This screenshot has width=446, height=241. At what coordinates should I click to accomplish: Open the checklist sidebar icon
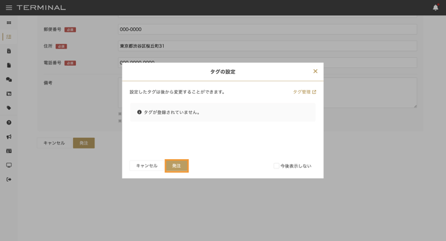coord(9,37)
